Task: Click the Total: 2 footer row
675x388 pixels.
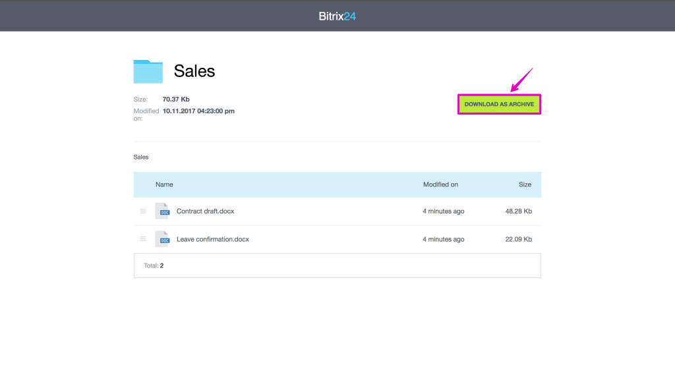Action: [x=337, y=265]
